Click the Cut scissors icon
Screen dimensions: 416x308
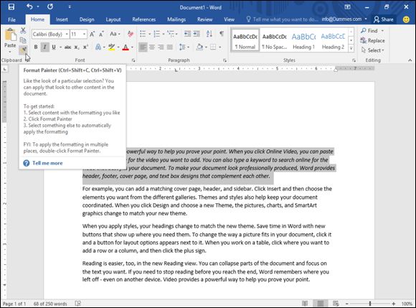[x=23, y=31]
